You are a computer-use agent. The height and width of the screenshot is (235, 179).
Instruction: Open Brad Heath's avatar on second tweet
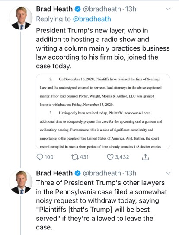21,182
